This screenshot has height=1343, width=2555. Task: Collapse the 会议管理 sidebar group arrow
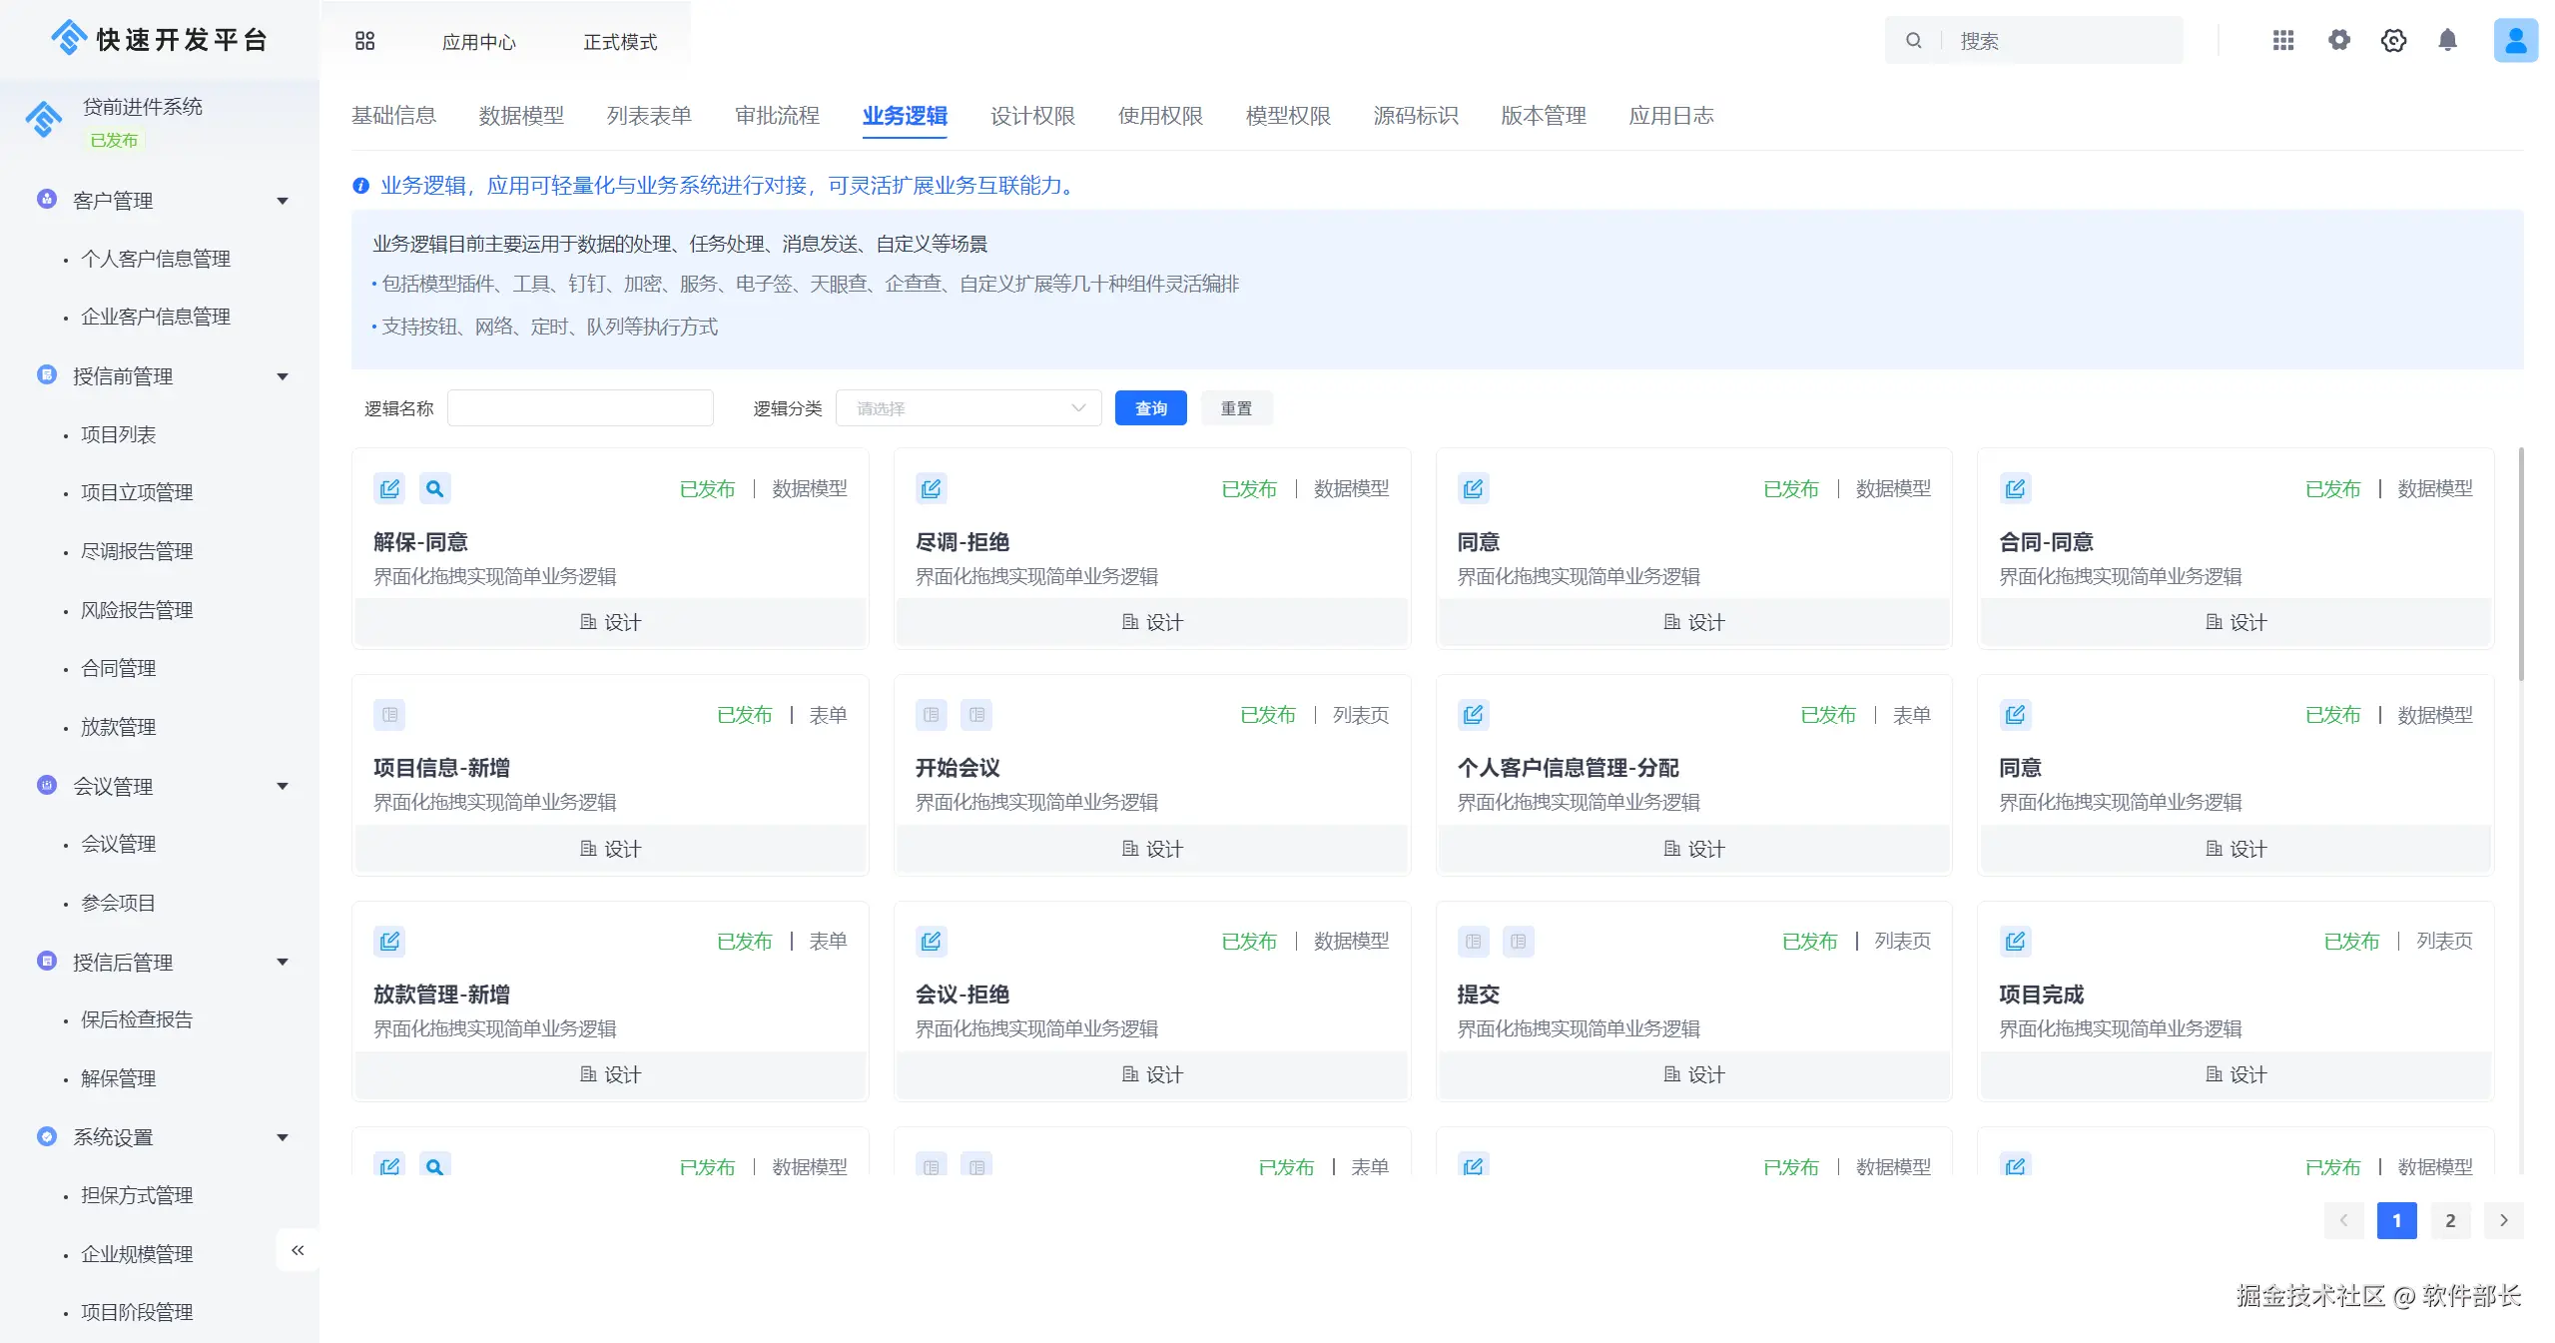283,786
